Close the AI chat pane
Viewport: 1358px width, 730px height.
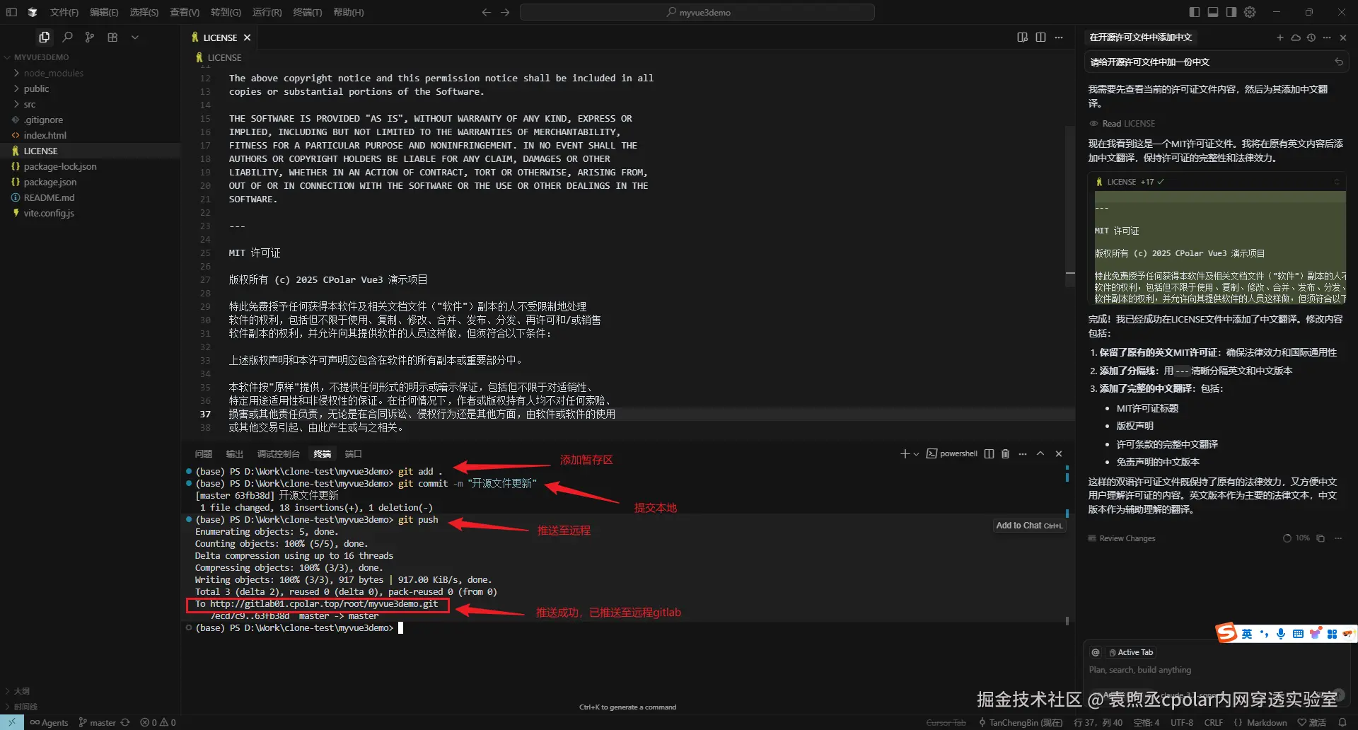click(1343, 37)
